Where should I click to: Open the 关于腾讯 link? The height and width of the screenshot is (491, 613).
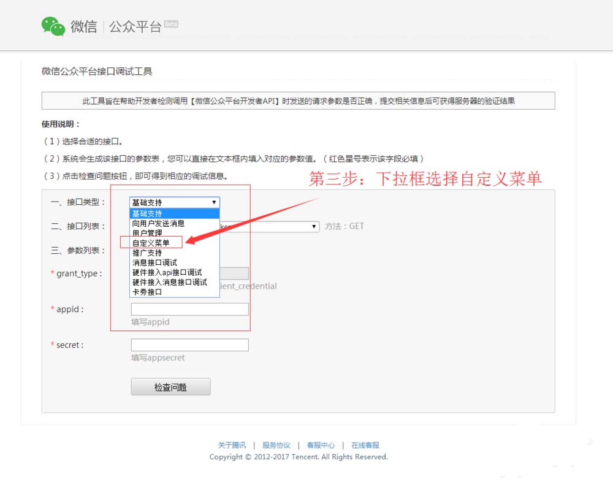(x=231, y=445)
